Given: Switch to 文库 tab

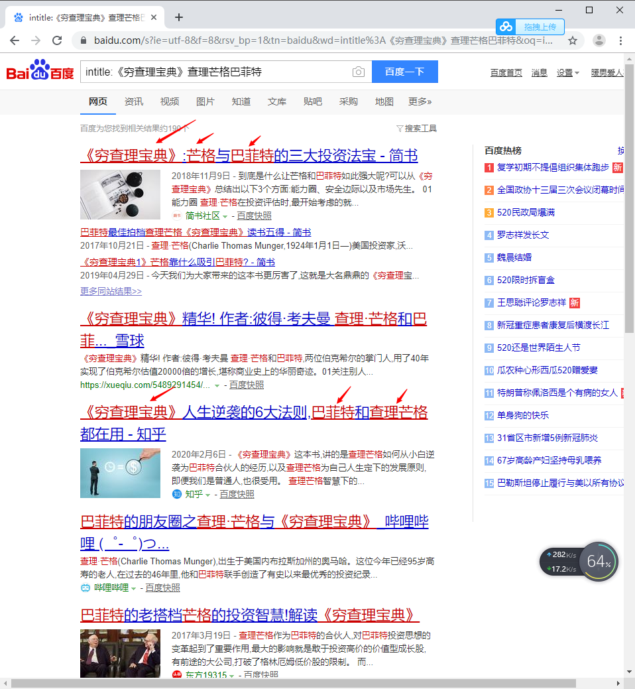Looking at the screenshot, I should click(x=276, y=101).
